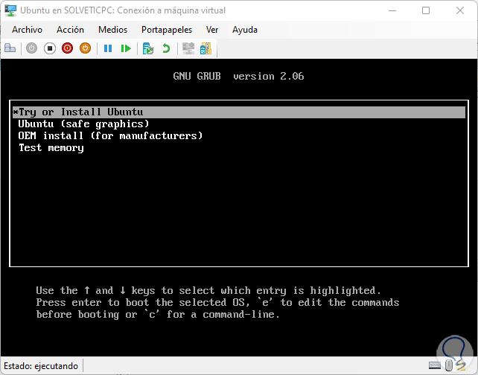478x375 pixels.
Task: Open the Portapapeles menu
Action: coord(167,30)
